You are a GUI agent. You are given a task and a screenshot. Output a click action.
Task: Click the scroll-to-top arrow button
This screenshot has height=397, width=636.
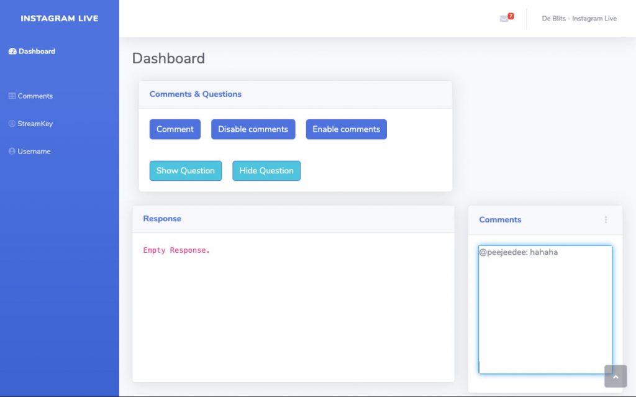point(616,376)
